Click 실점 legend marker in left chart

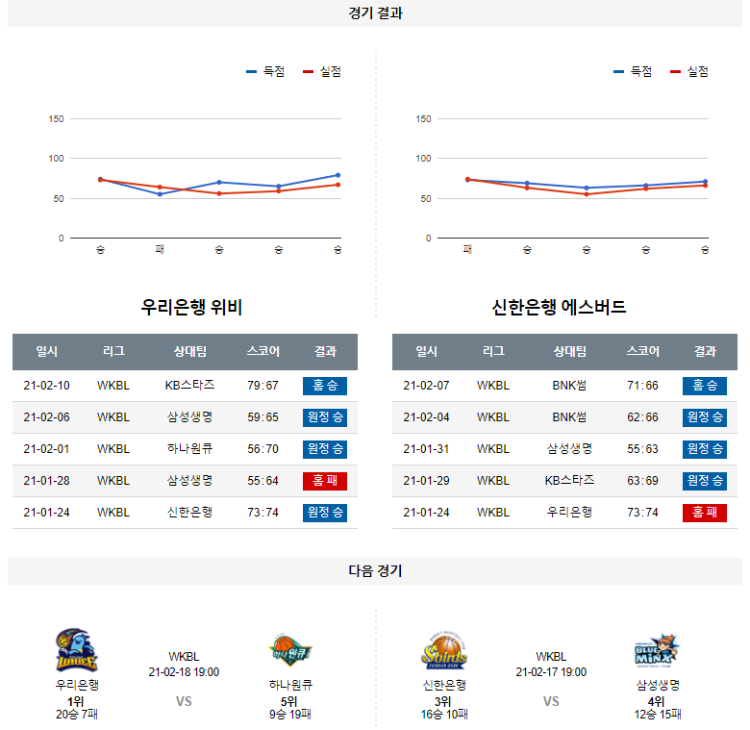[308, 72]
